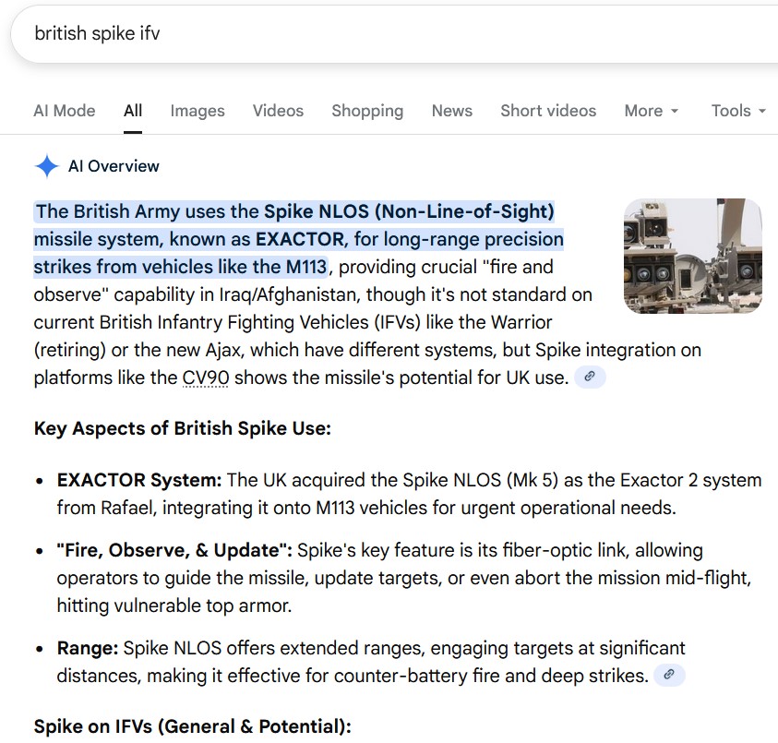The image size is (778, 743).
Task: Switch to the Short videos tab
Action: (x=548, y=111)
